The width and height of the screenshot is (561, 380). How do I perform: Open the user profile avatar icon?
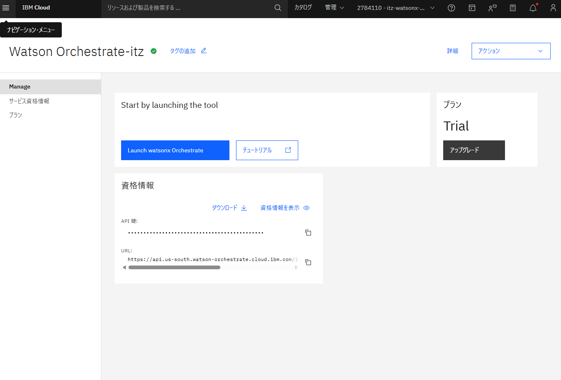point(553,8)
